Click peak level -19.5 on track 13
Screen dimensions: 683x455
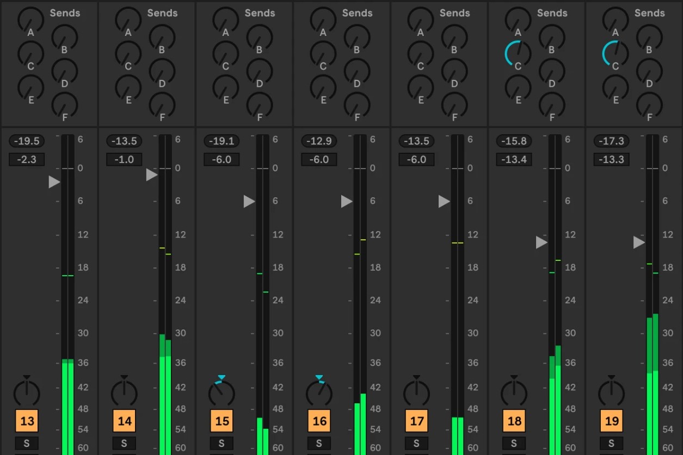(27, 141)
